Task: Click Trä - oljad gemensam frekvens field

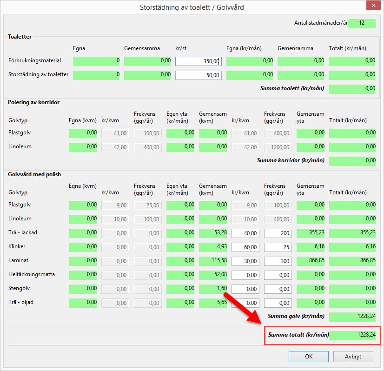Action: [278, 303]
